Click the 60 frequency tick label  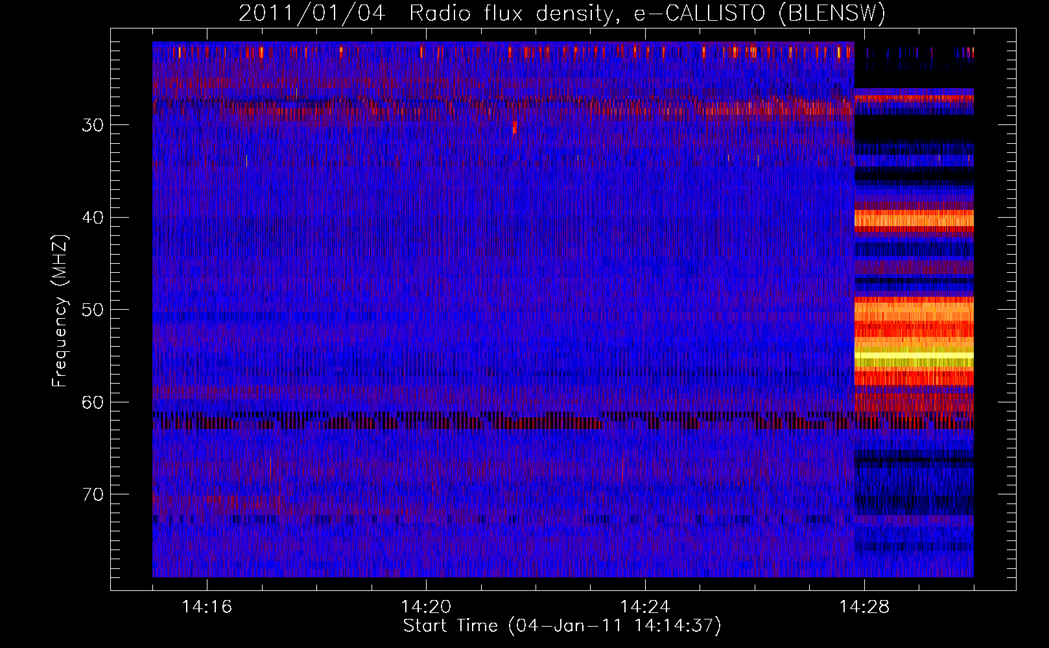(93, 402)
